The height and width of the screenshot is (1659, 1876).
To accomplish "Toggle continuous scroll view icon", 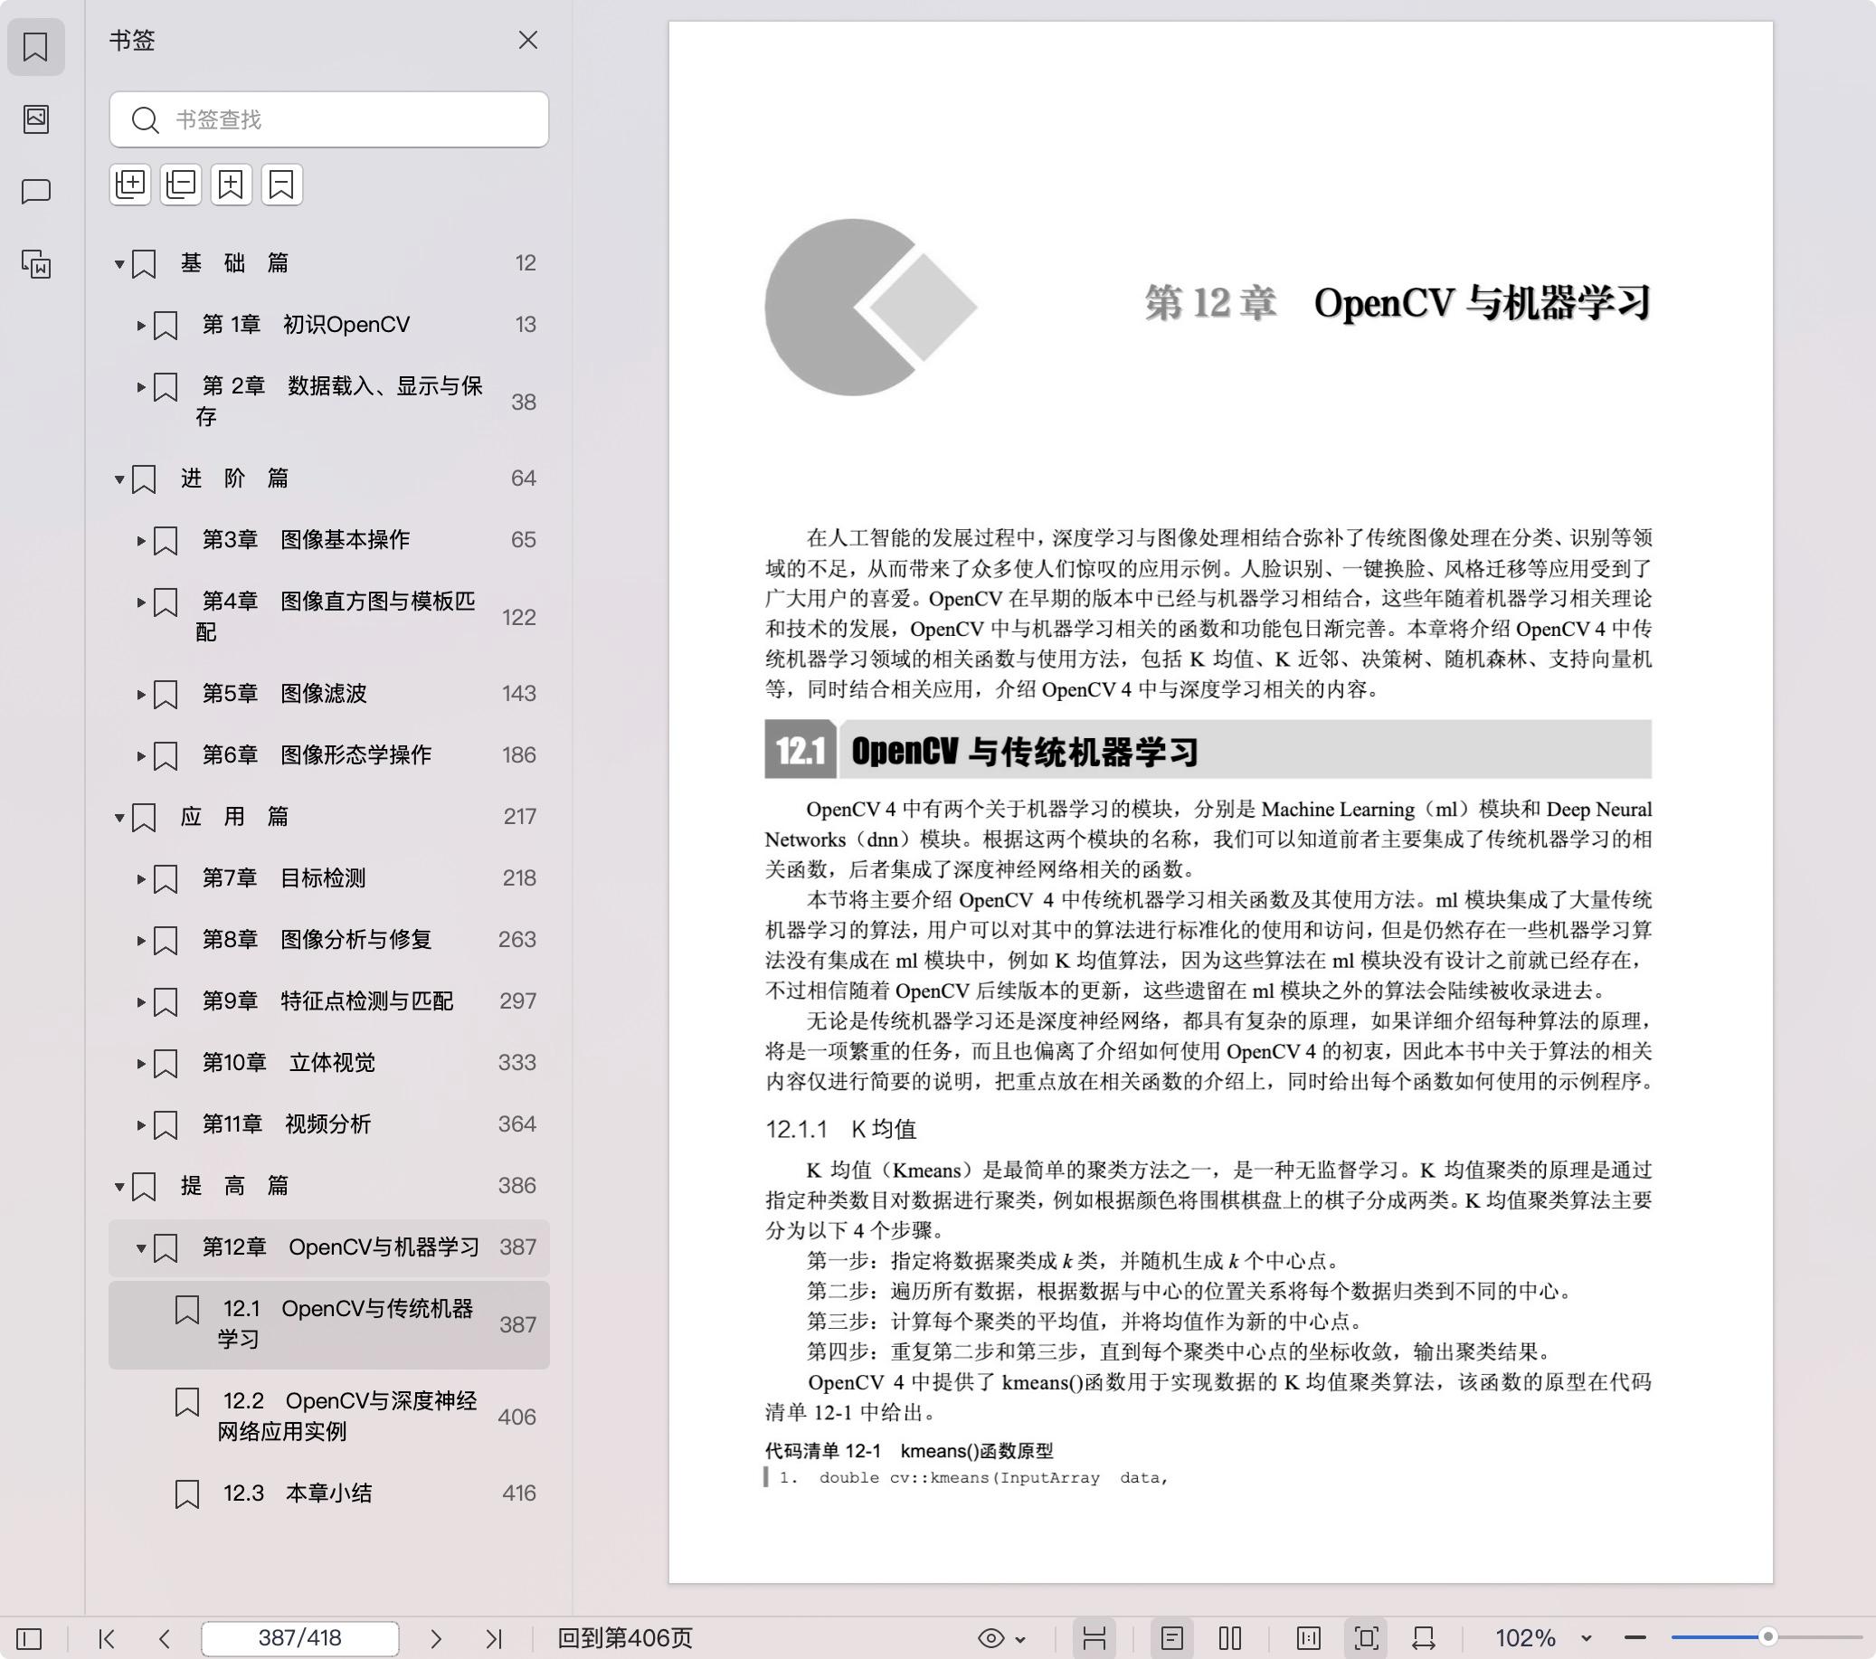I will (x=1094, y=1638).
